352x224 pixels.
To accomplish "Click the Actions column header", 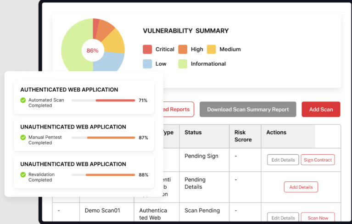I will tap(288, 136).
